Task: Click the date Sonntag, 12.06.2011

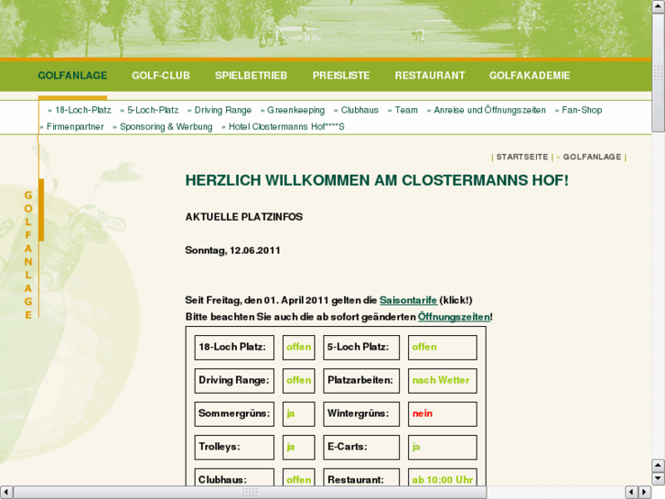Action: tap(232, 251)
